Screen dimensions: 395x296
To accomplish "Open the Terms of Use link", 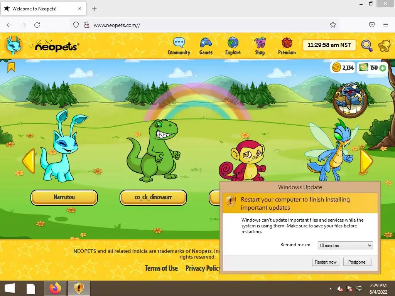I will point(161,268).
